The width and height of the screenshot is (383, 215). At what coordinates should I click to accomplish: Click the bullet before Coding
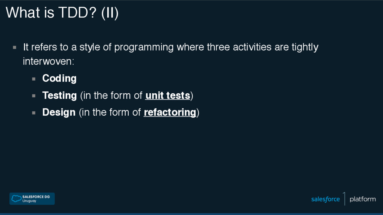point(34,79)
